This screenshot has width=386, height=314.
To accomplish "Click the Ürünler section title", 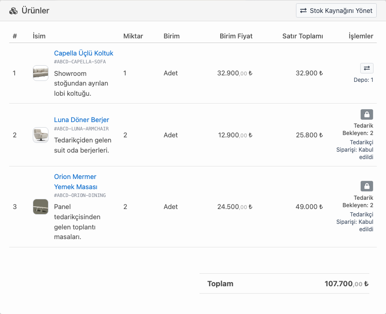I will [36, 11].
